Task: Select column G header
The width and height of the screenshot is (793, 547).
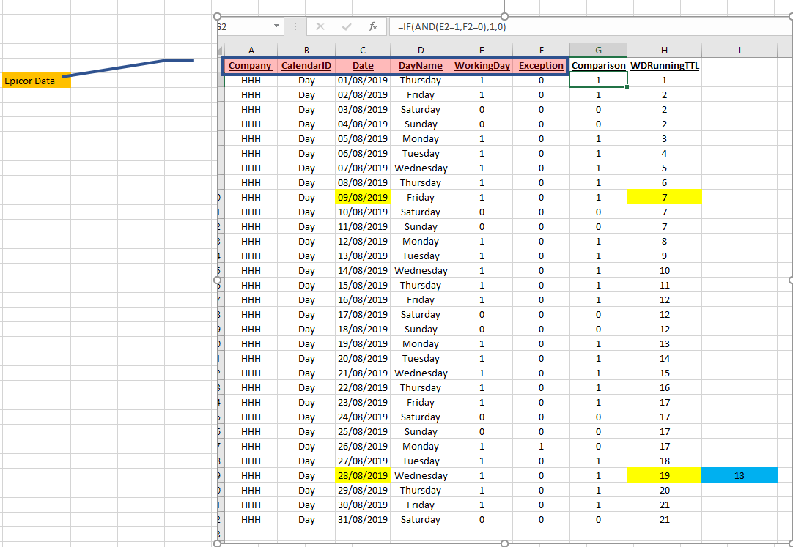Action: pos(598,50)
